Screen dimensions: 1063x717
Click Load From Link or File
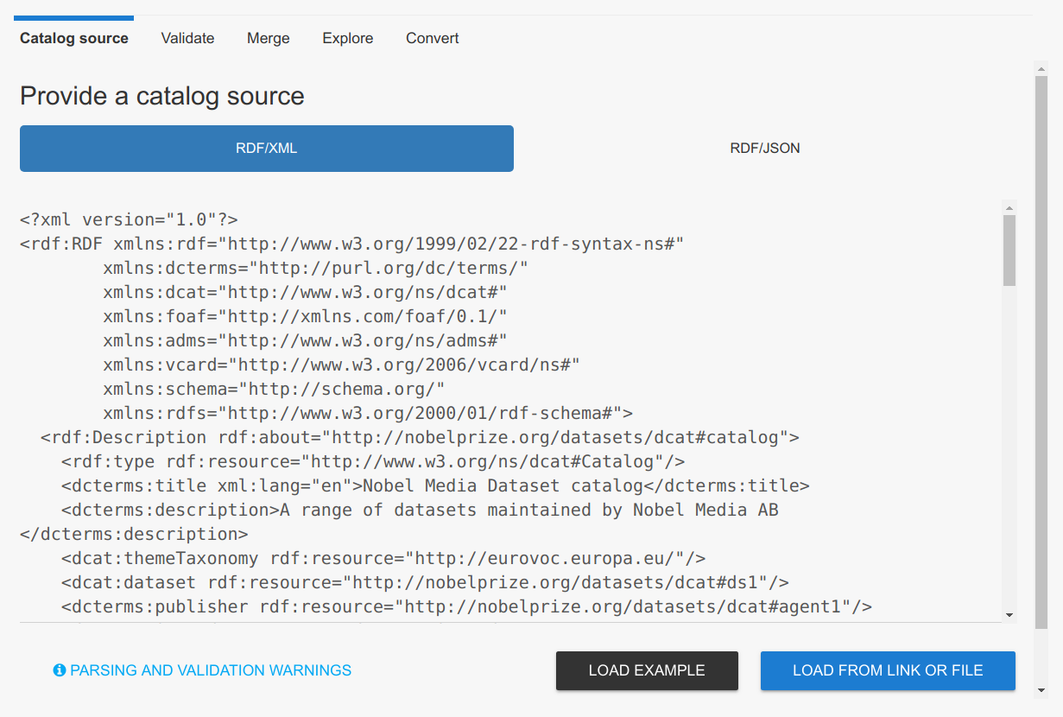pos(888,670)
